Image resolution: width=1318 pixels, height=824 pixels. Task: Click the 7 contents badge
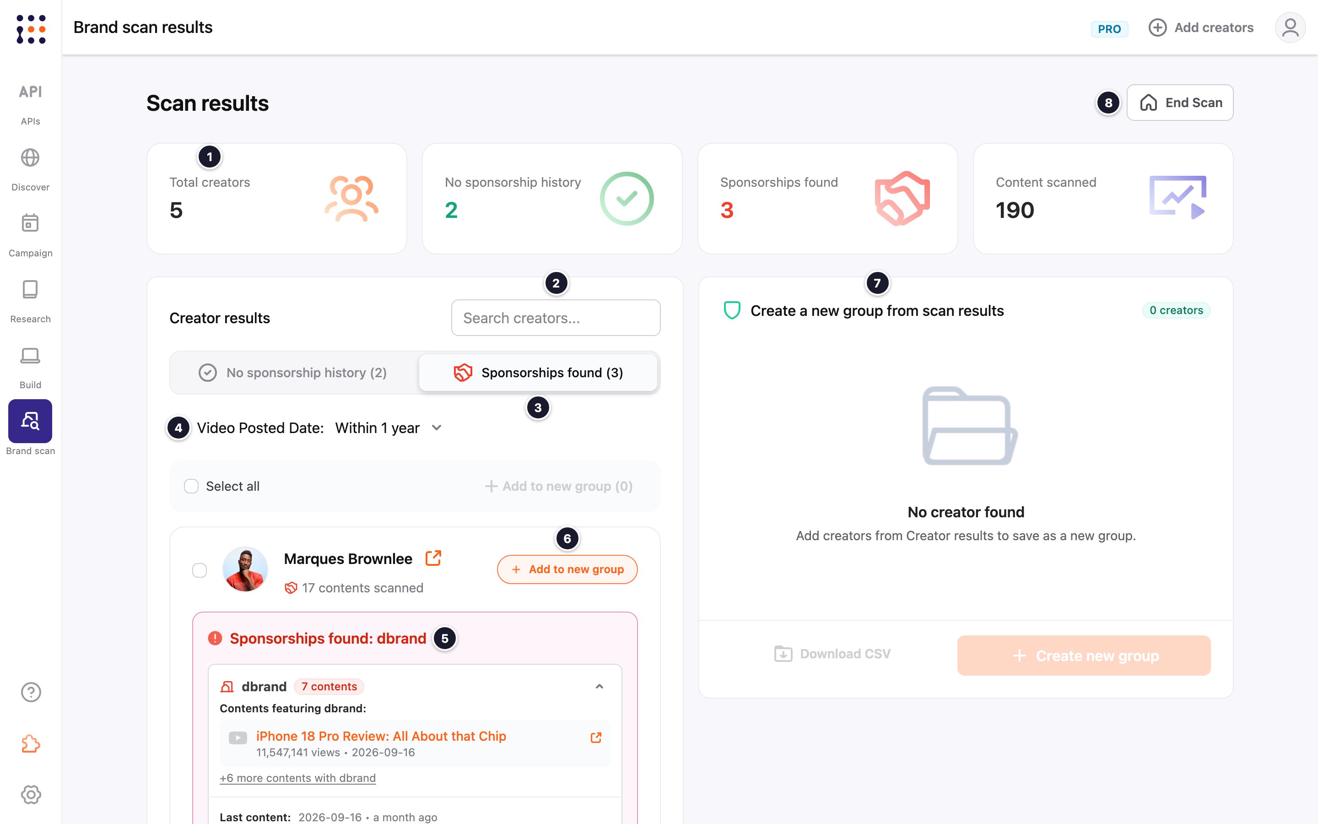[329, 687]
